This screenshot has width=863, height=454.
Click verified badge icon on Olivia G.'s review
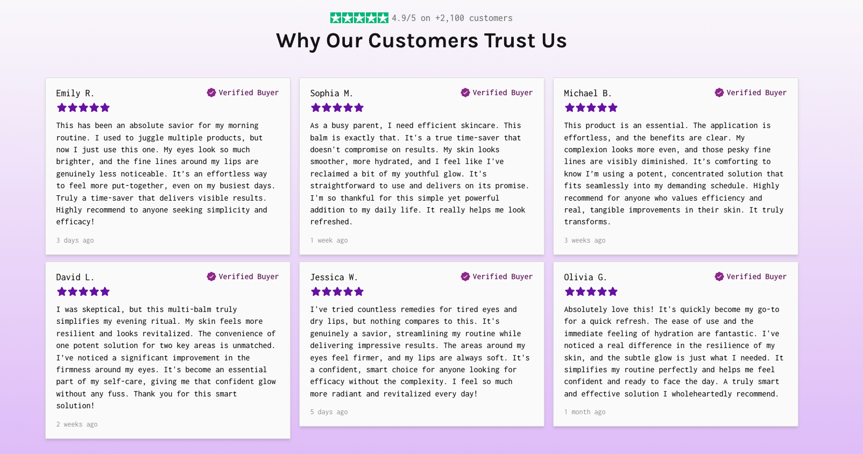click(719, 276)
